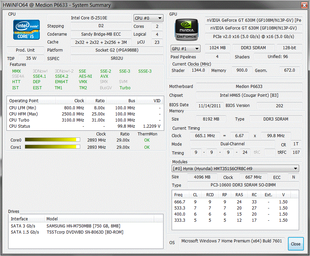Click the tRFC 107 value

(296, 152)
